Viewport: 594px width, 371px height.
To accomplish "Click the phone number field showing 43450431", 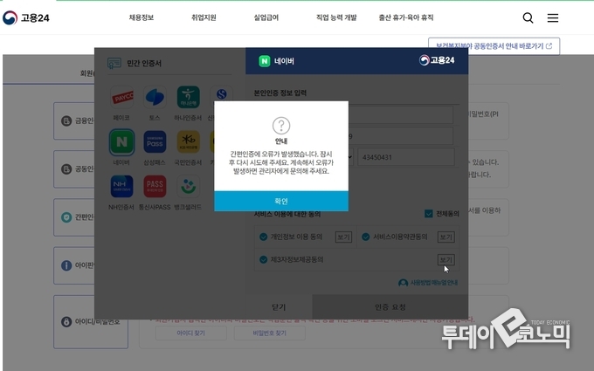I will [406, 157].
